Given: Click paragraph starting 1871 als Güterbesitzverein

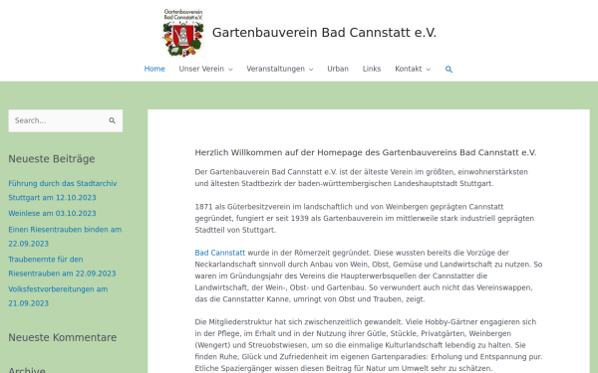Looking at the screenshot, I should pos(365,219).
